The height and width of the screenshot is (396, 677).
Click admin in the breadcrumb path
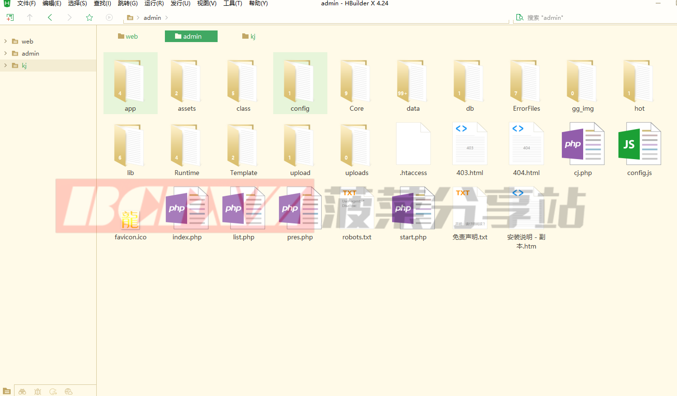coord(152,17)
